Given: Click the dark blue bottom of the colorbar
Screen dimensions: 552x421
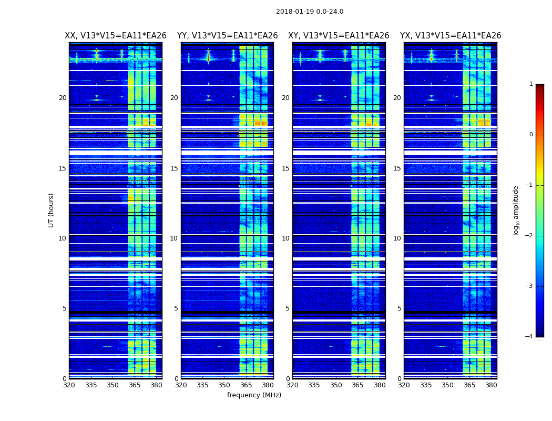Looking at the screenshot, I should pyautogui.click(x=539, y=332).
